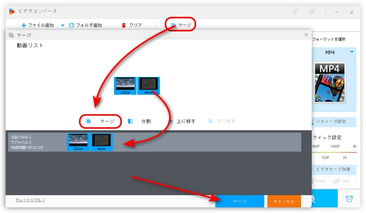
Task: Close the マージ dialog with its X
Action: point(306,35)
